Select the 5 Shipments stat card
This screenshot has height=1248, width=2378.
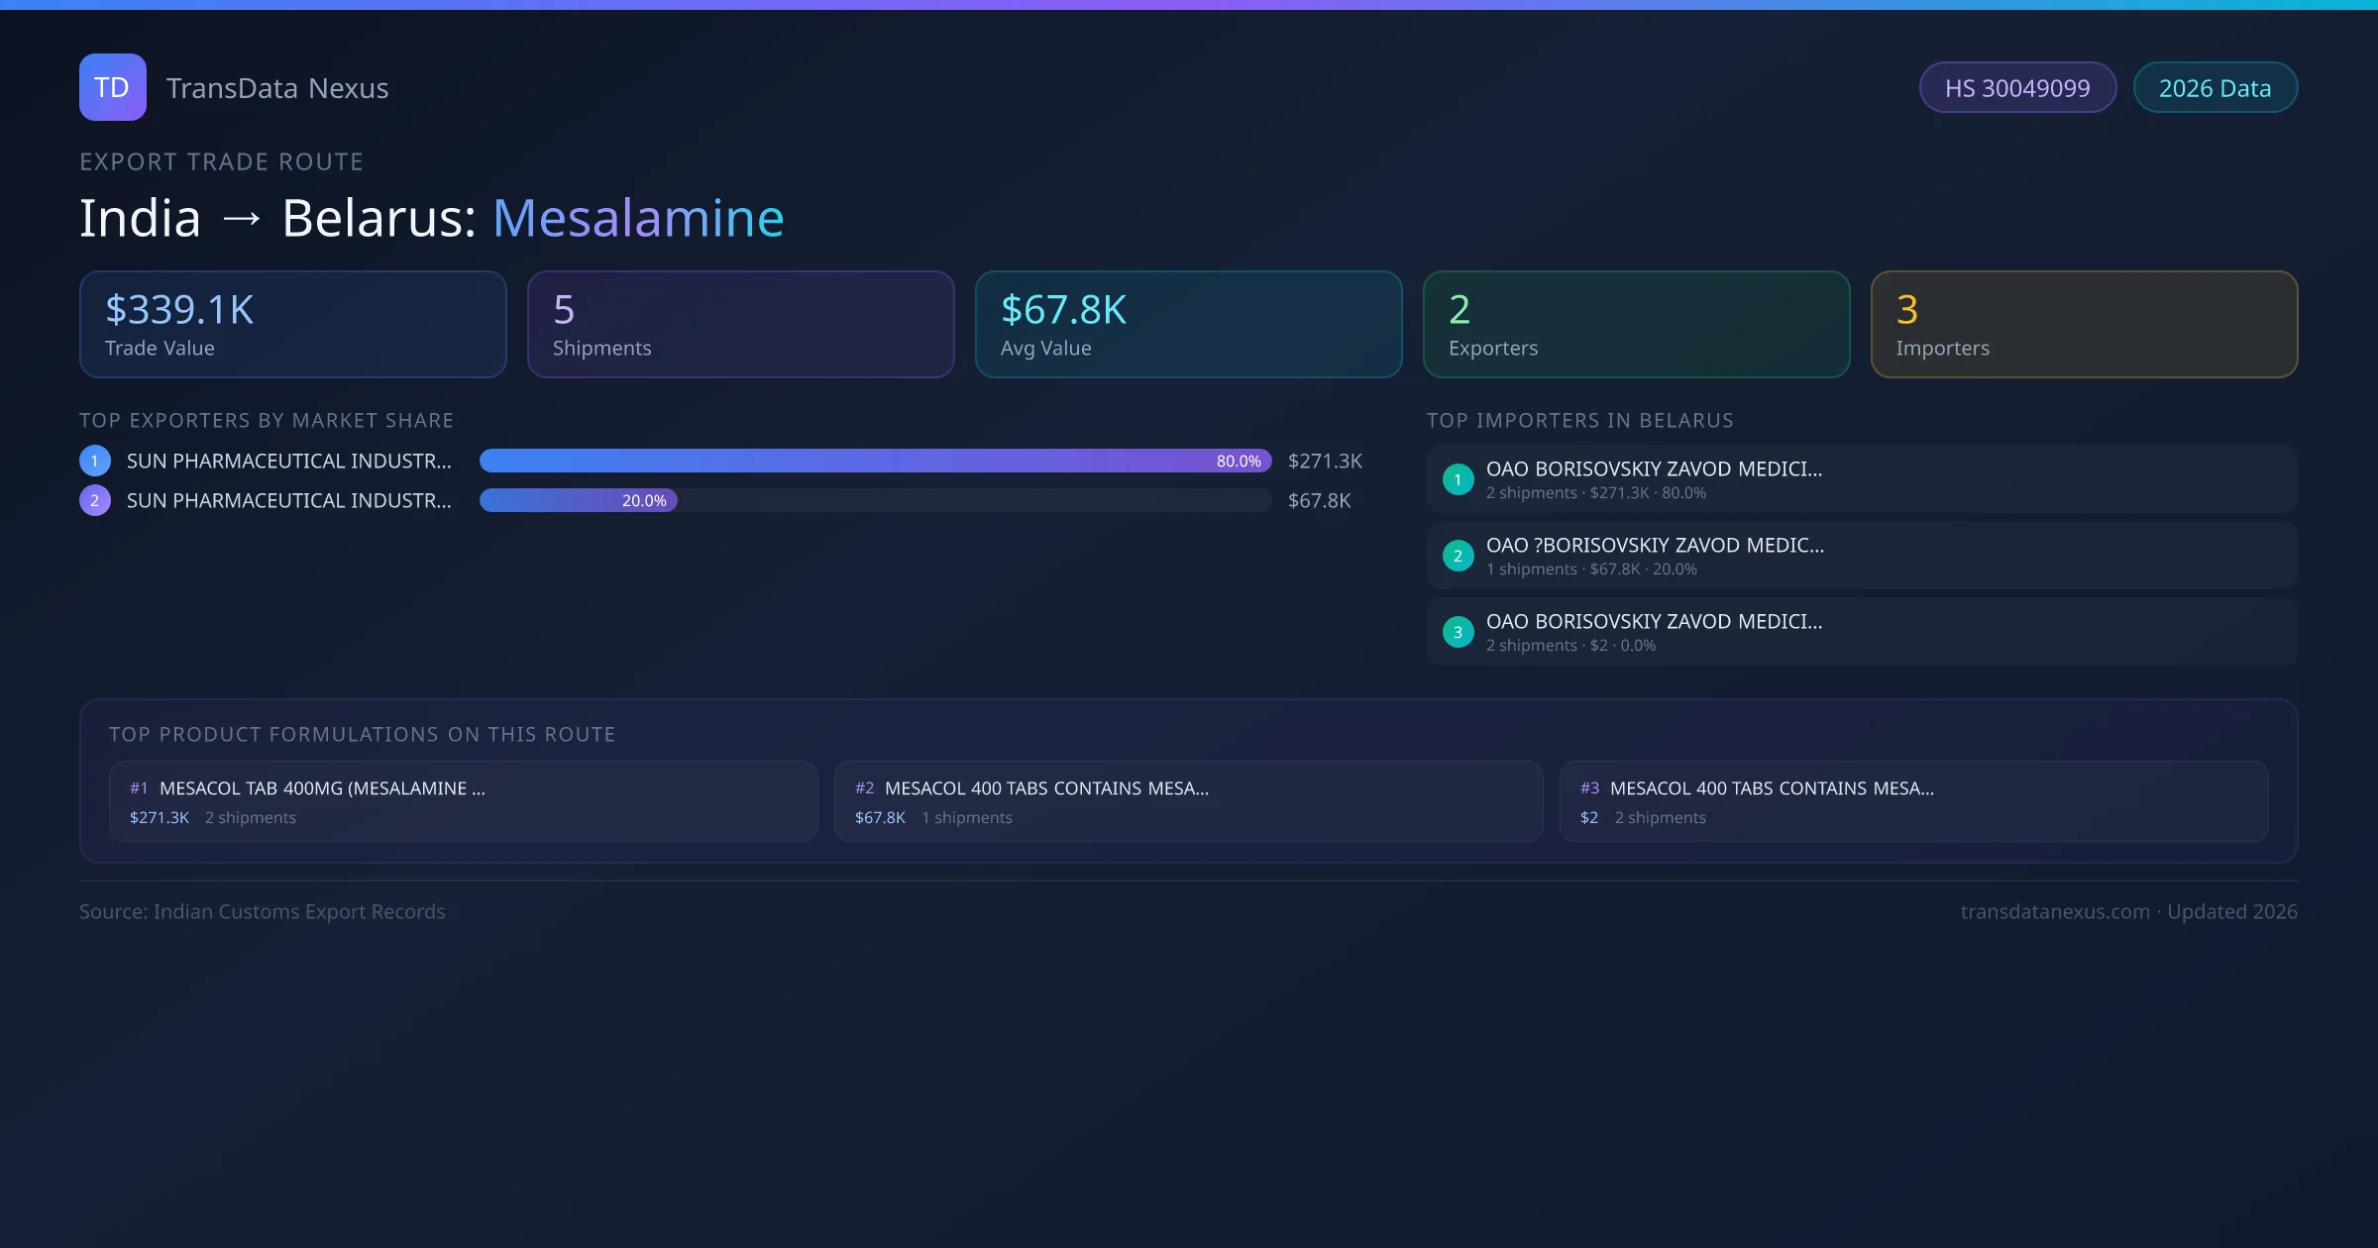tap(740, 325)
